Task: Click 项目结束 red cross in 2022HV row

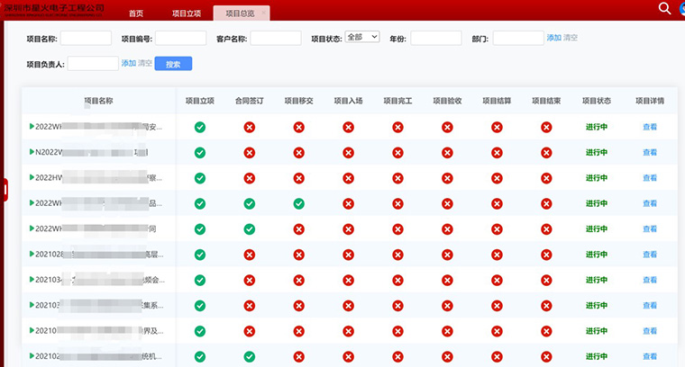Action: click(546, 178)
